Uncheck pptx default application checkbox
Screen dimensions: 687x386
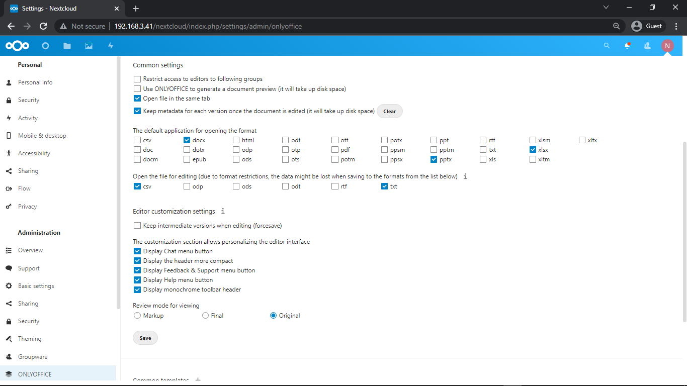tap(434, 159)
